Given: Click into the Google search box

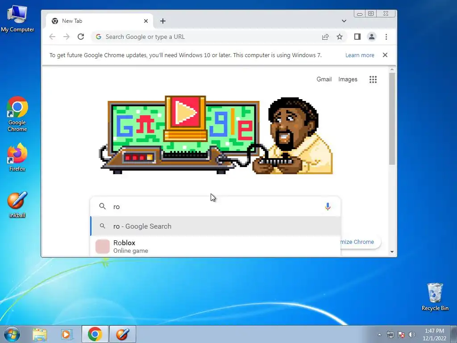Looking at the screenshot, I should [216, 206].
